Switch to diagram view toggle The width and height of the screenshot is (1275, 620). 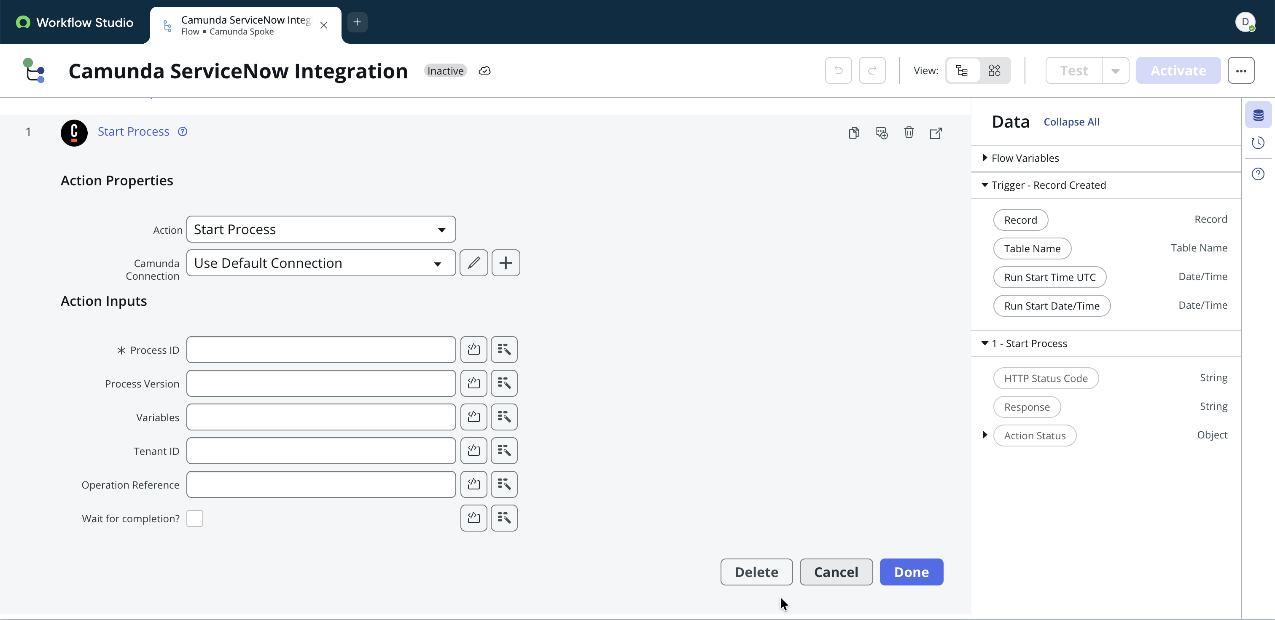pyautogui.click(x=994, y=71)
